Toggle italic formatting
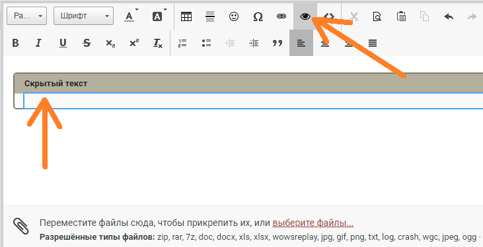Screen dimensions: 483x247 point(38,43)
